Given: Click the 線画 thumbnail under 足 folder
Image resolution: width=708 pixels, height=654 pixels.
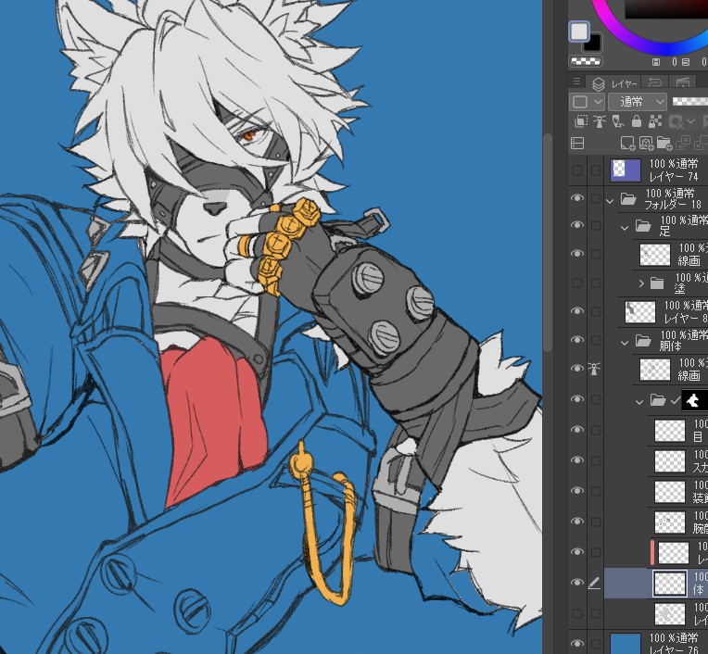Looking at the screenshot, I should coord(655,255).
